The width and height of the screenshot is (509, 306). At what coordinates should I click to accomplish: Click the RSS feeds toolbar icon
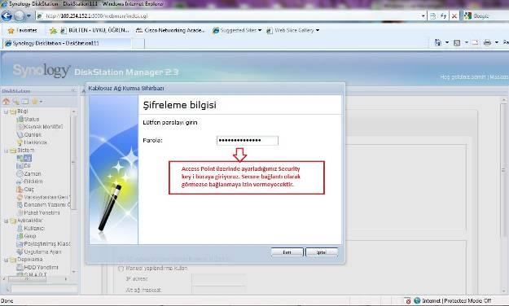(x=457, y=42)
